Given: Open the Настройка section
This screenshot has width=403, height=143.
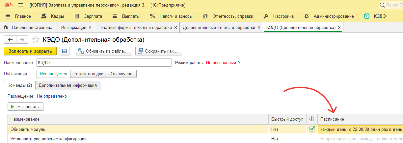Looking at the screenshot, I should (279, 16).
